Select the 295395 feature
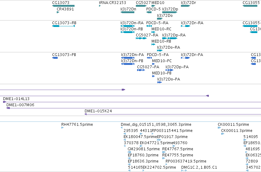The image size is (261, 172). click(x=125, y=134)
